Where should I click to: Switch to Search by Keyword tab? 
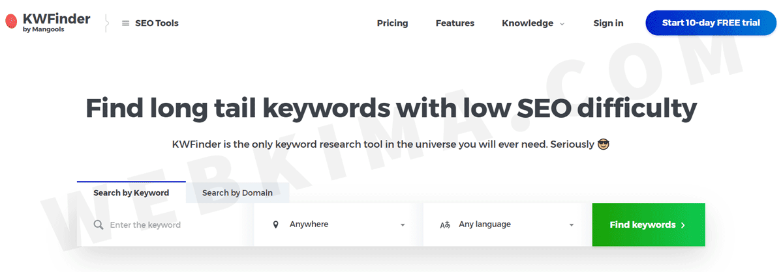pyautogui.click(x=131, y=193)
